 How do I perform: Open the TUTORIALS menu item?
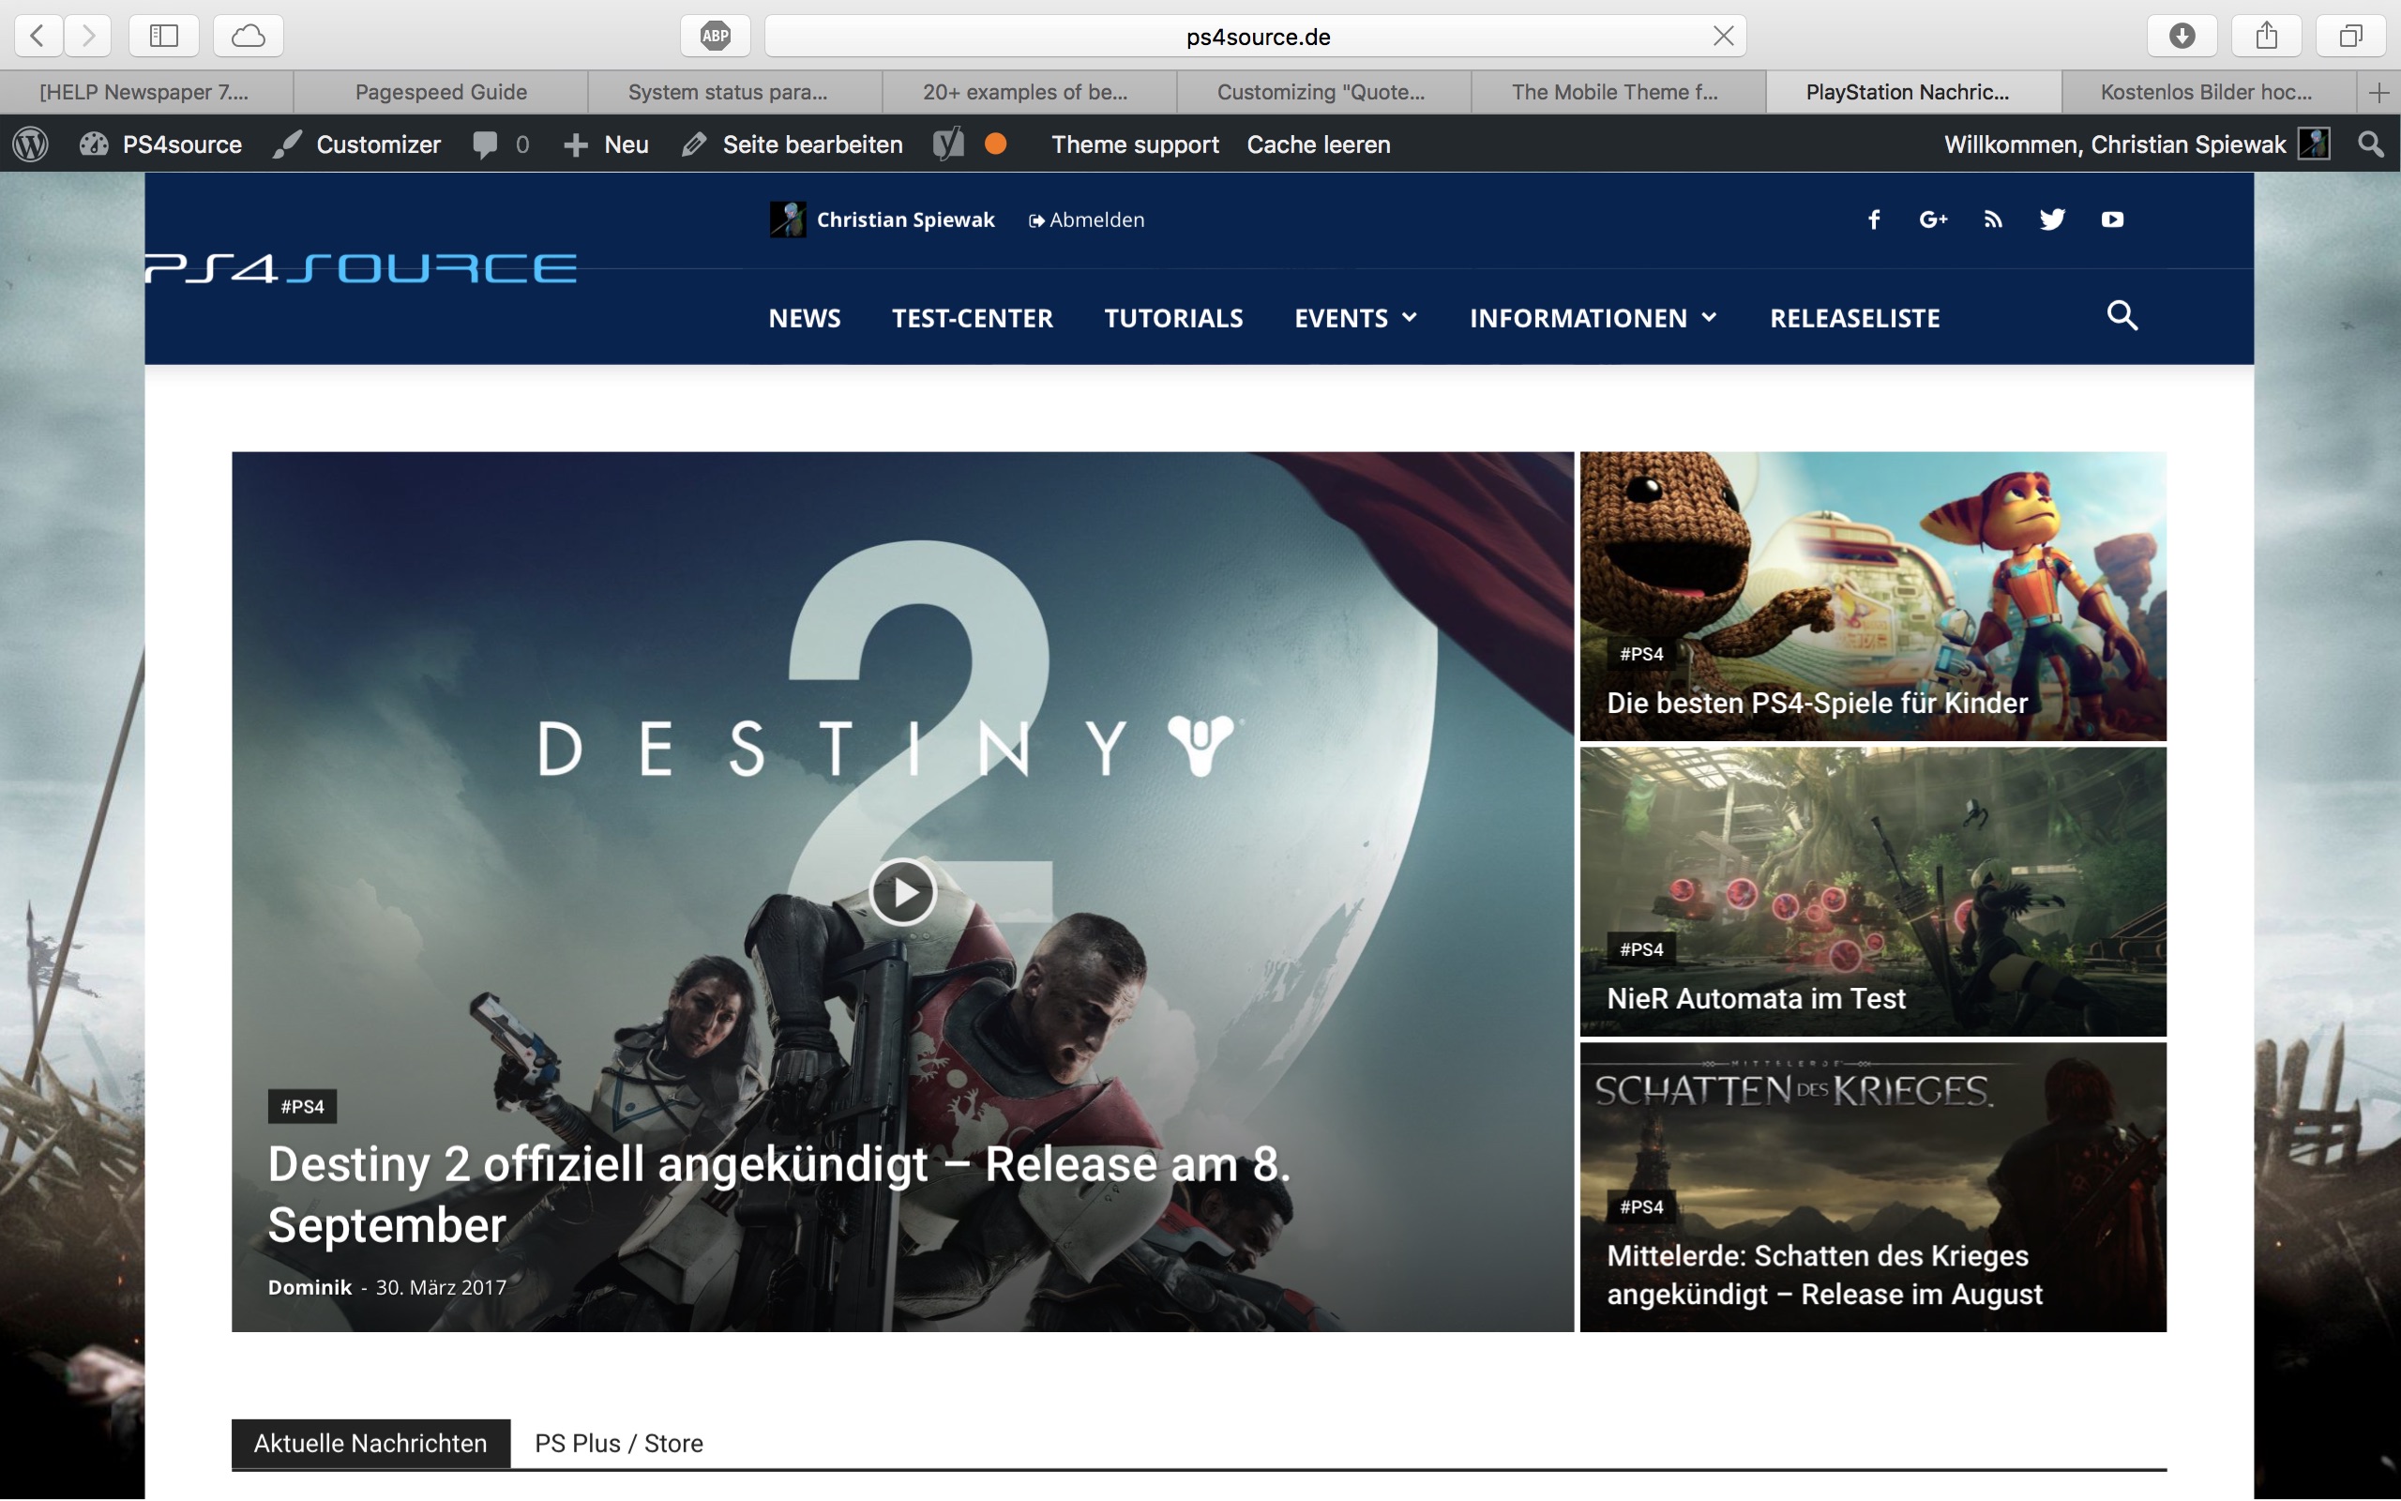tap(1173, 318)
